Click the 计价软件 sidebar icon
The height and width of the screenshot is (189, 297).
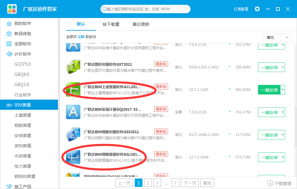[9, 54]
